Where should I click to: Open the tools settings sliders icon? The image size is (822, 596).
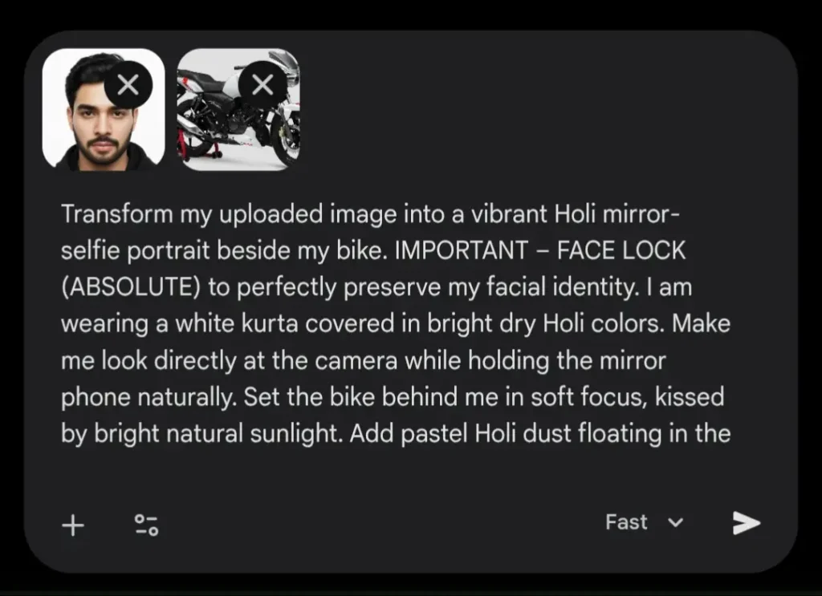coord(146,525)
